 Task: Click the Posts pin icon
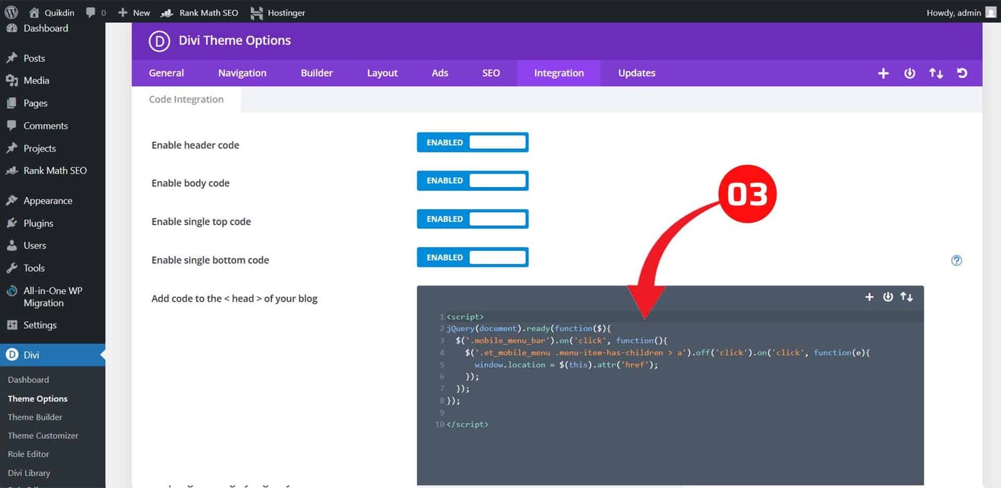(12, 58)
